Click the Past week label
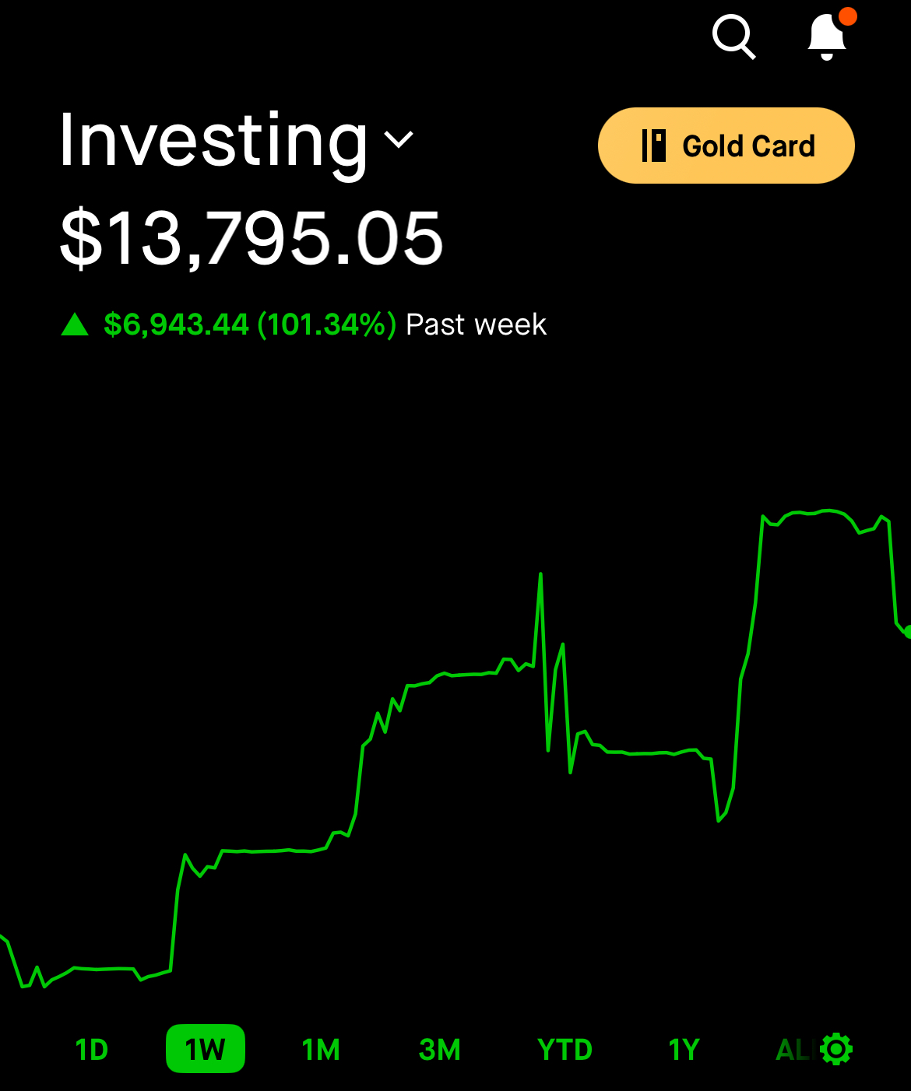The image size is (911, 1091). 477,324
